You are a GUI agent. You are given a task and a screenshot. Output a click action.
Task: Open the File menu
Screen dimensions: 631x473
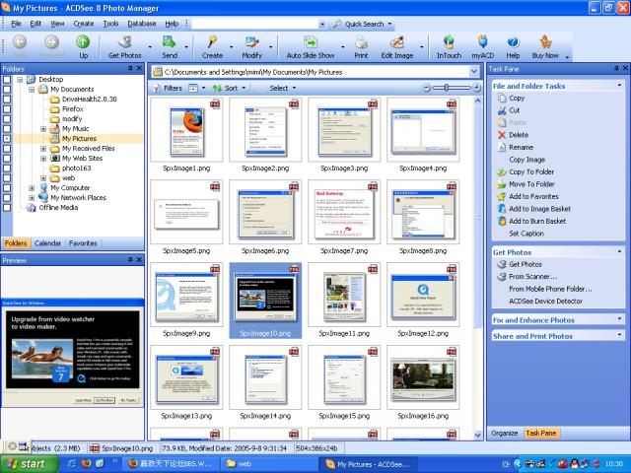tap(16, 24)
